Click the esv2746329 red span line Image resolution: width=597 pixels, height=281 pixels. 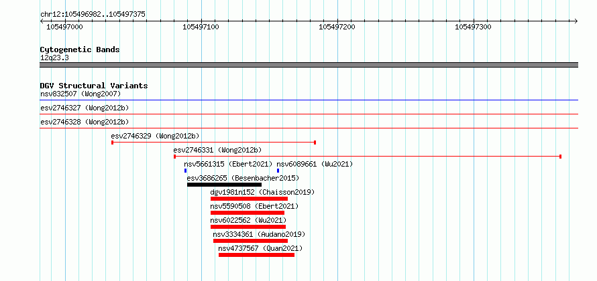(x=213, y=143)
